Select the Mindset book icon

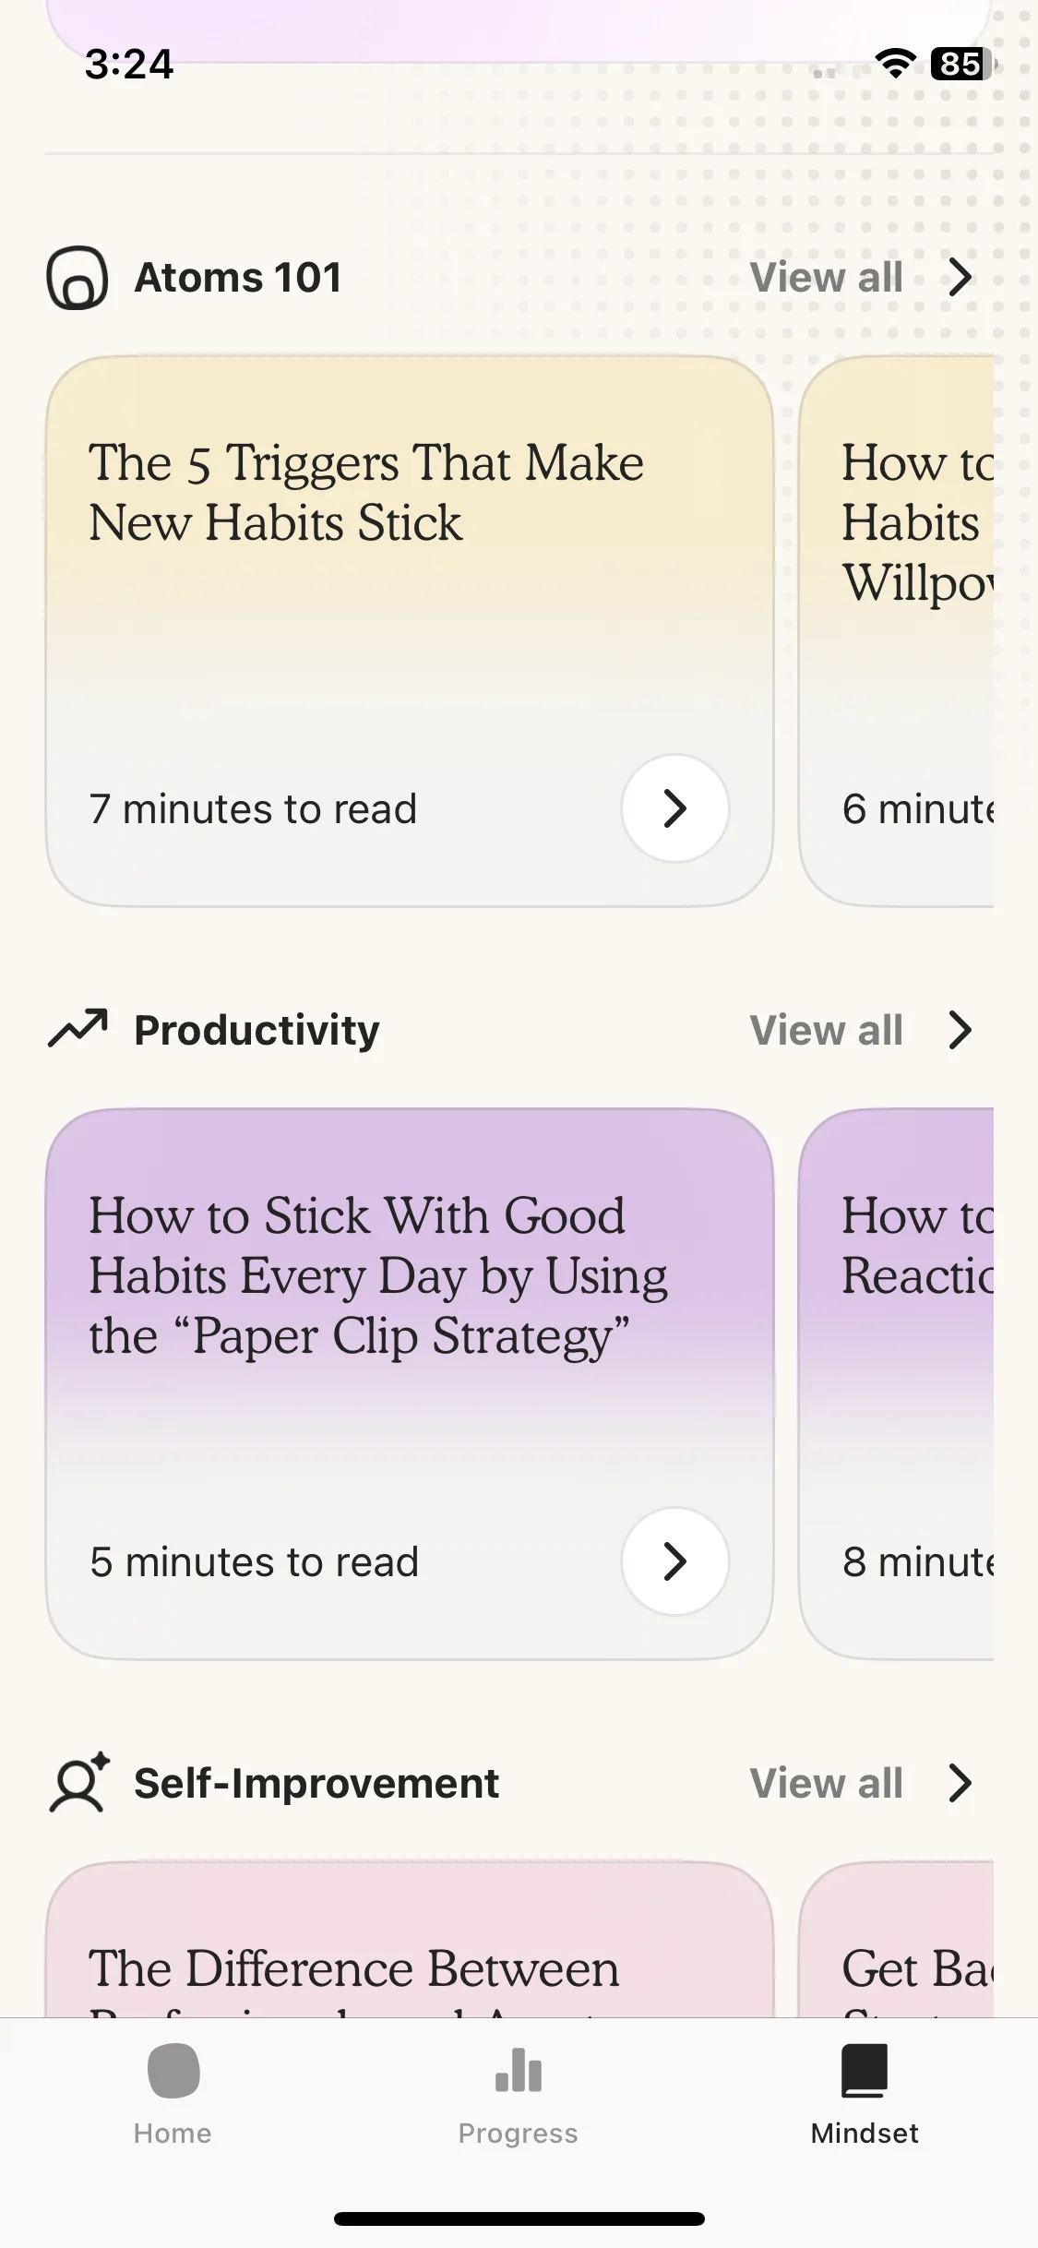865,2070
